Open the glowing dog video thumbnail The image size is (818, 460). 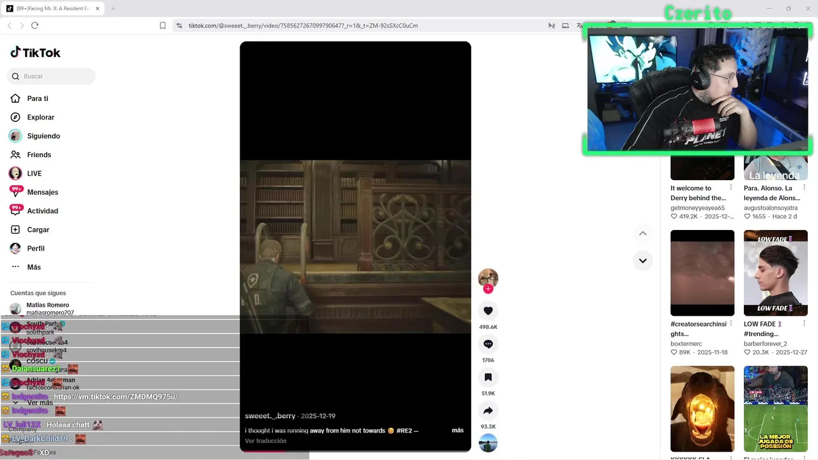point(702,409)
